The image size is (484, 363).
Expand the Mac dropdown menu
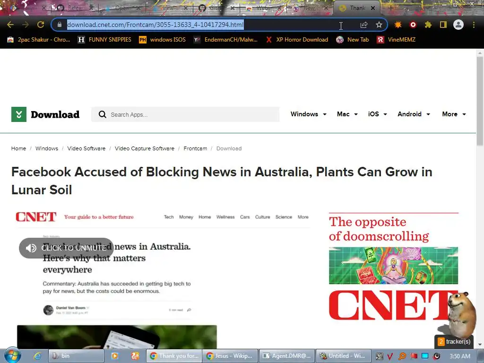[x=347, y=114]
